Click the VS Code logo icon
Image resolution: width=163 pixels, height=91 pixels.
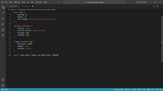2,2
